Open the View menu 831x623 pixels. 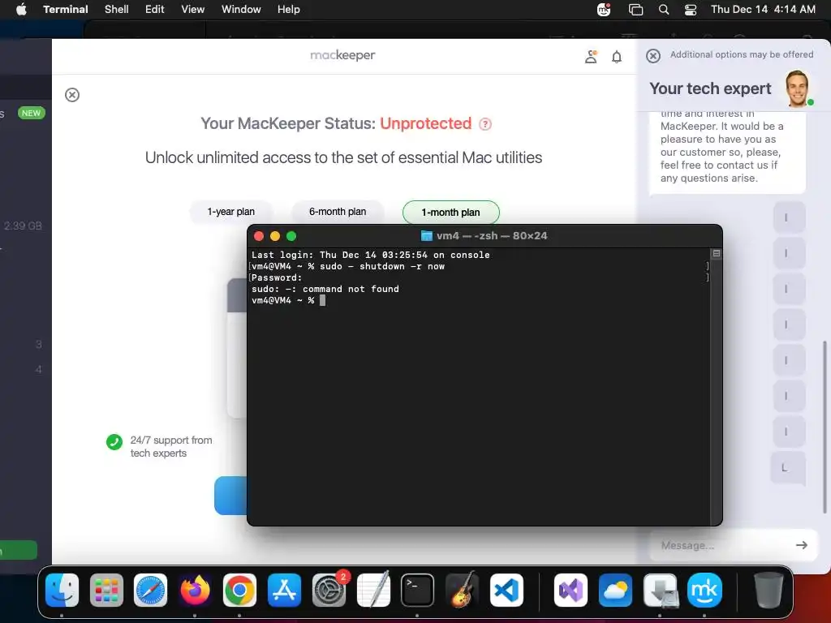coord(192,9)
